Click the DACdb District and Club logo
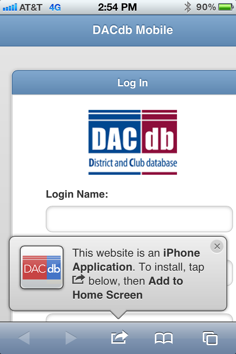This screenshot has width=236, height=354. point(133,142)
